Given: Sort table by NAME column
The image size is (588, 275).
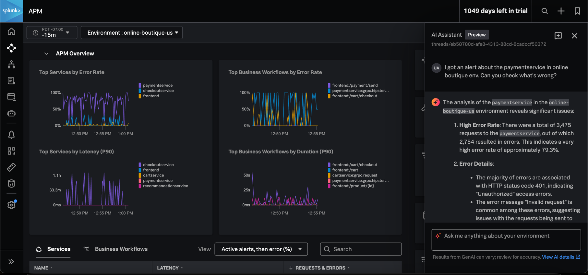Looking at the screenshot, I should [43, 268].
